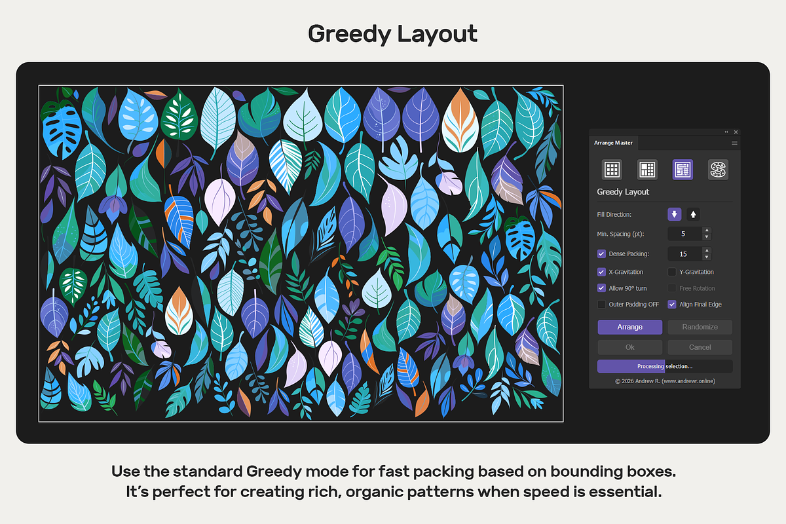Click the Arrange button
The height and width of the screenshot is (524, 786).
coord(630,327)
